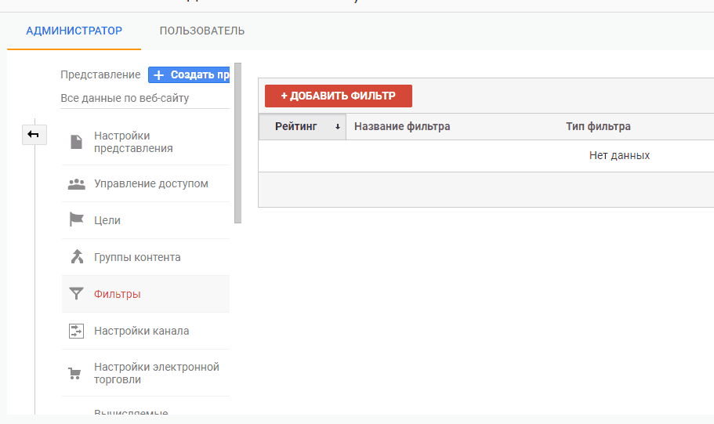Click the Название фильтра column header

pos(402,127)
